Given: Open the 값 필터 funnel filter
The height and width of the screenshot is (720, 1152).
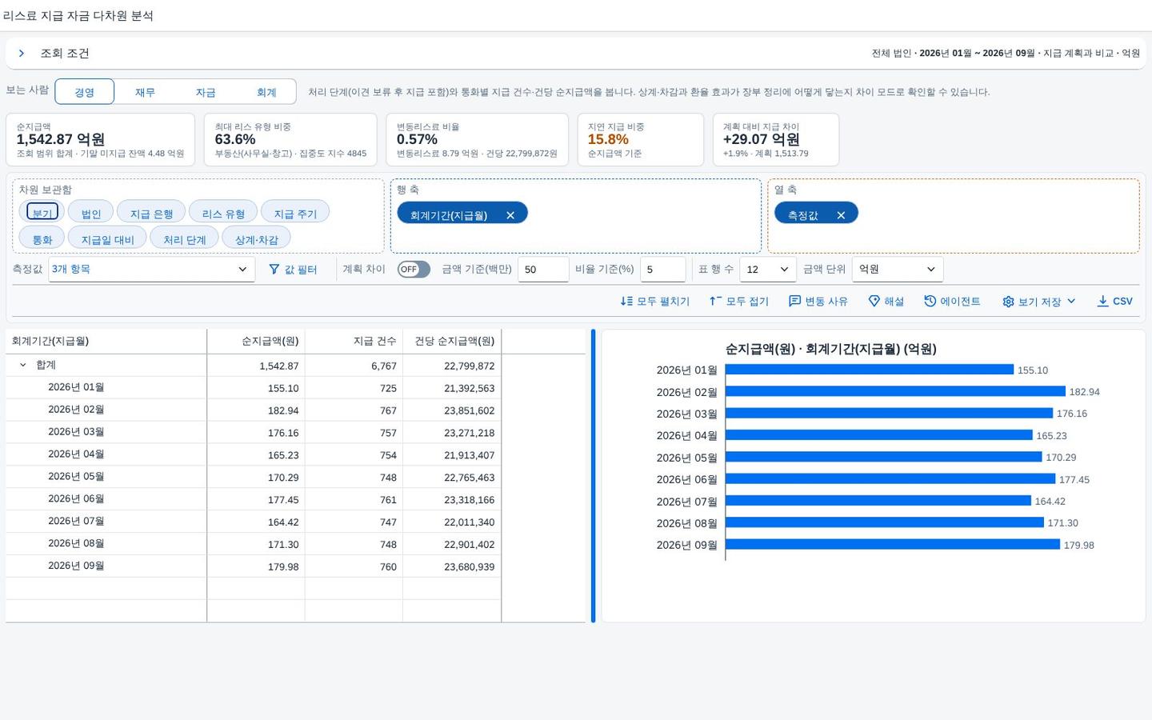Looking at the screenshot, I should tap(293, 270).
